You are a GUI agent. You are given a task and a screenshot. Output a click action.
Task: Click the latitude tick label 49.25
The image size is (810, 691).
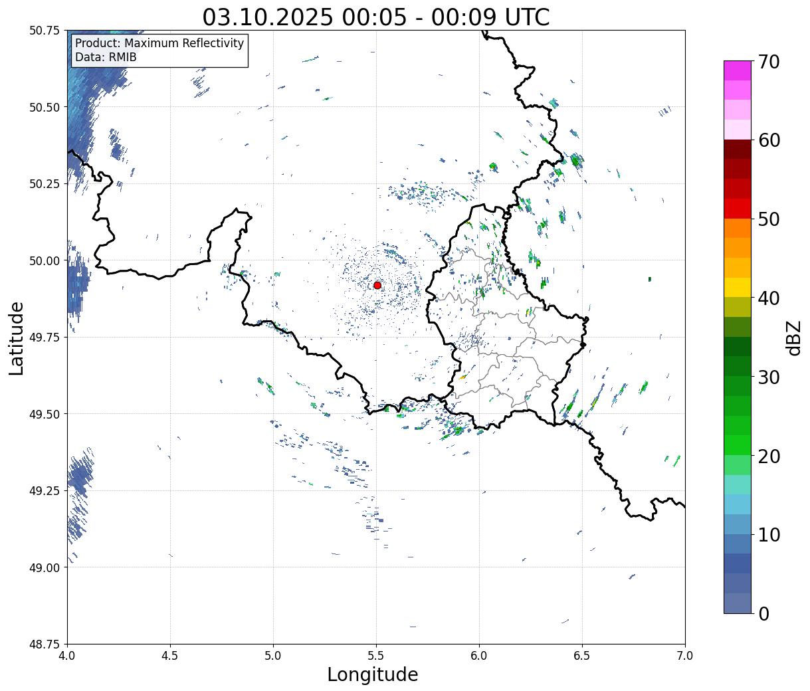click(x=45, y=491)
